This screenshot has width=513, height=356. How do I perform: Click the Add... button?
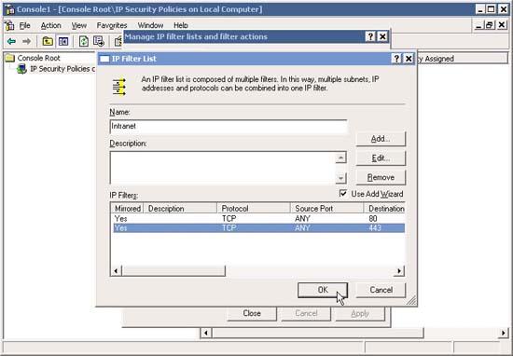tap(381, 139)
